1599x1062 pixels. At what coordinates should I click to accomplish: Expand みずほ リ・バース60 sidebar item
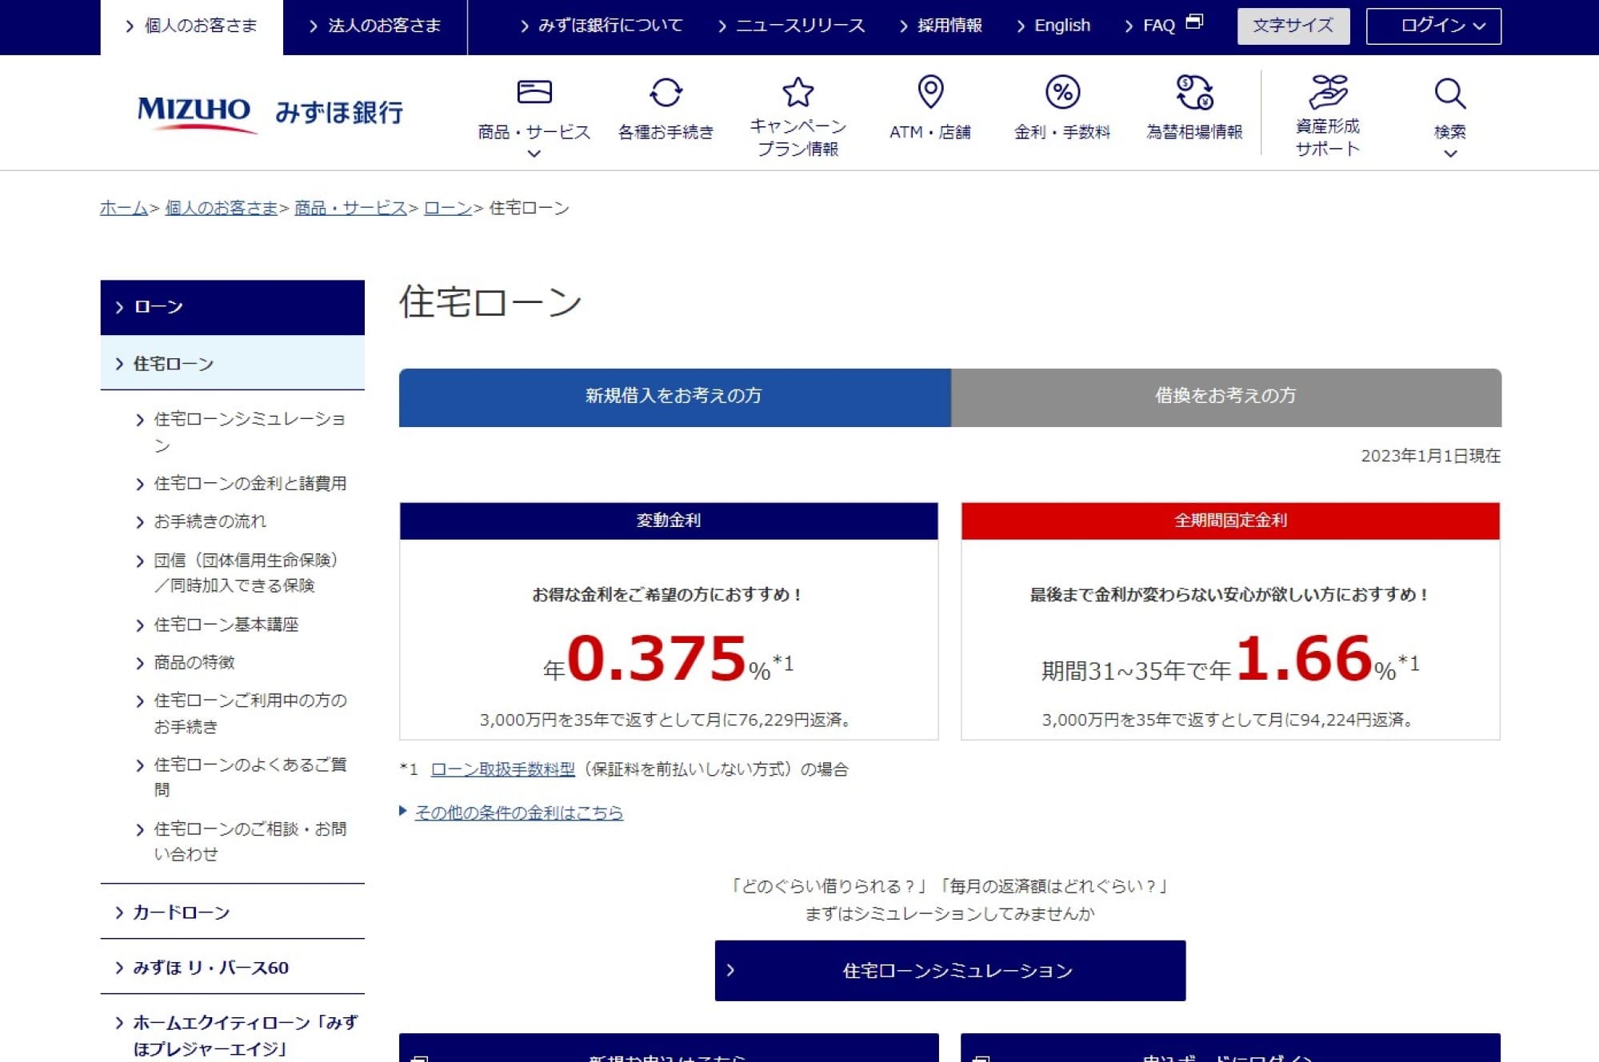click(232, 968)
